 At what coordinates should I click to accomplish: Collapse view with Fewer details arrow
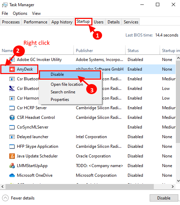click(6, 198)
